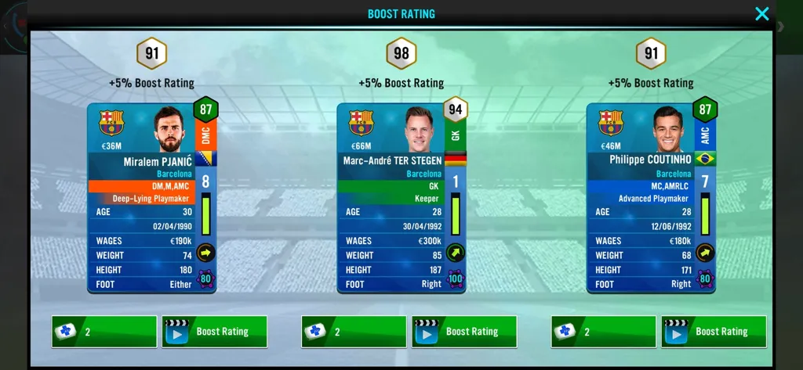
Task: Click Pjanić's form arrow icon
Action: (x=206, y=253)
